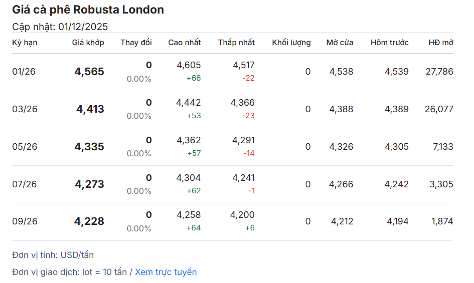Select the 05/26 contract term cell

pos(25,147)
